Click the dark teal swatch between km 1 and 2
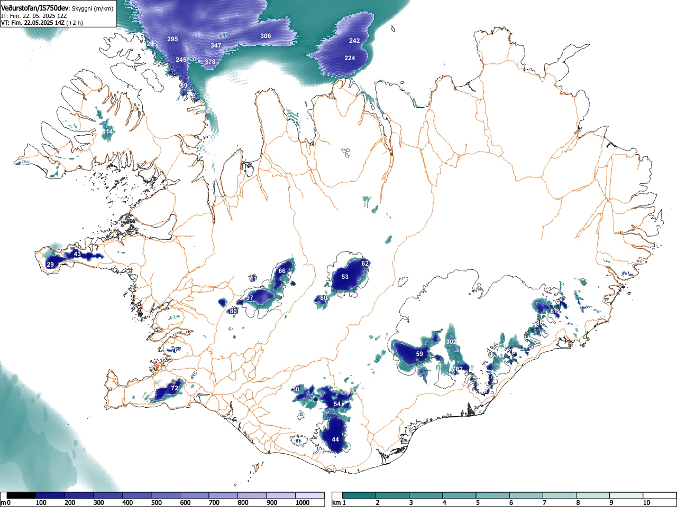Viewport: 677px width, 507px height. [x=359, y=496]
